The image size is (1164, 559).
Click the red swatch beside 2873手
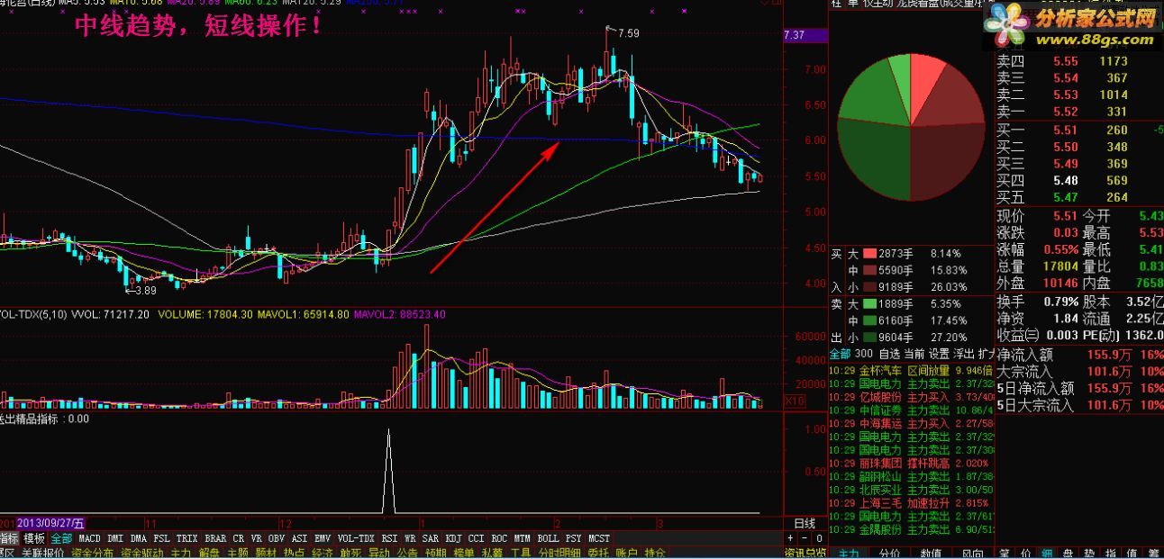point(869,254)
